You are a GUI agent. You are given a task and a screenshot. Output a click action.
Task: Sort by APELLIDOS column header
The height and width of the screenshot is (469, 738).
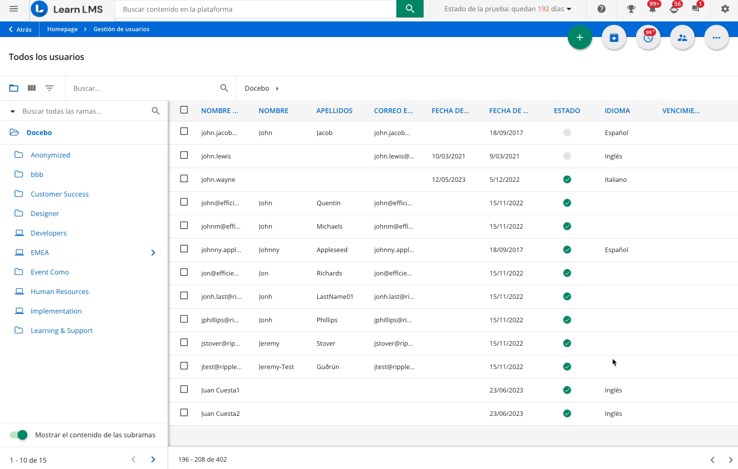(334, 111)
